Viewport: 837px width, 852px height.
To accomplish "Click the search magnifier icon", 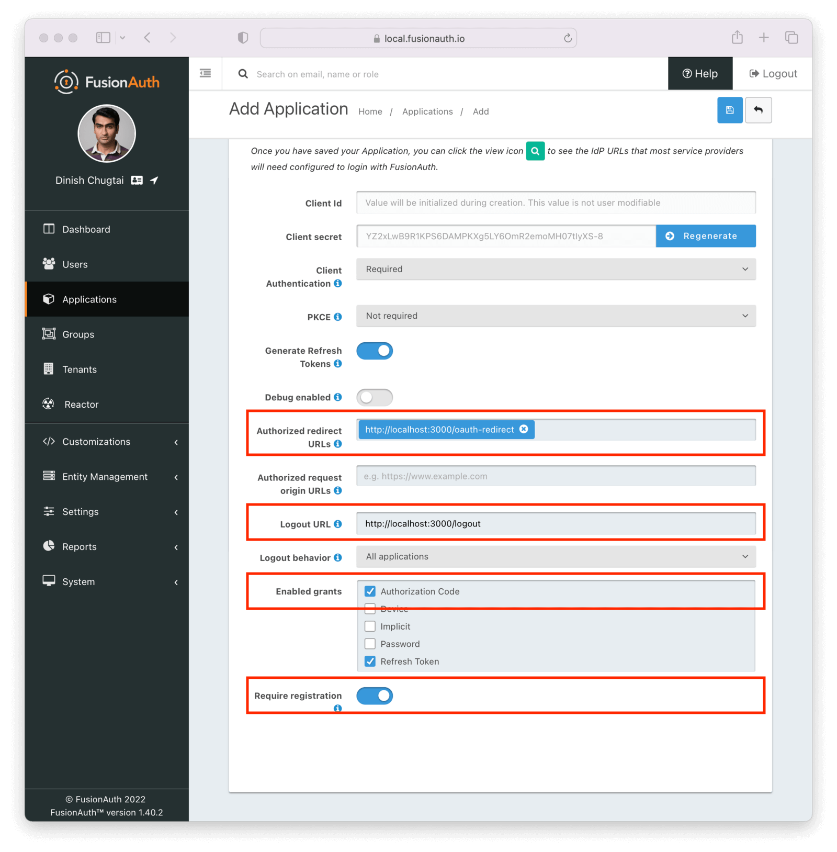I will coord(243,74).
